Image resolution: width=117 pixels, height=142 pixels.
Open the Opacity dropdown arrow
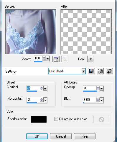(x=101, y=88)
